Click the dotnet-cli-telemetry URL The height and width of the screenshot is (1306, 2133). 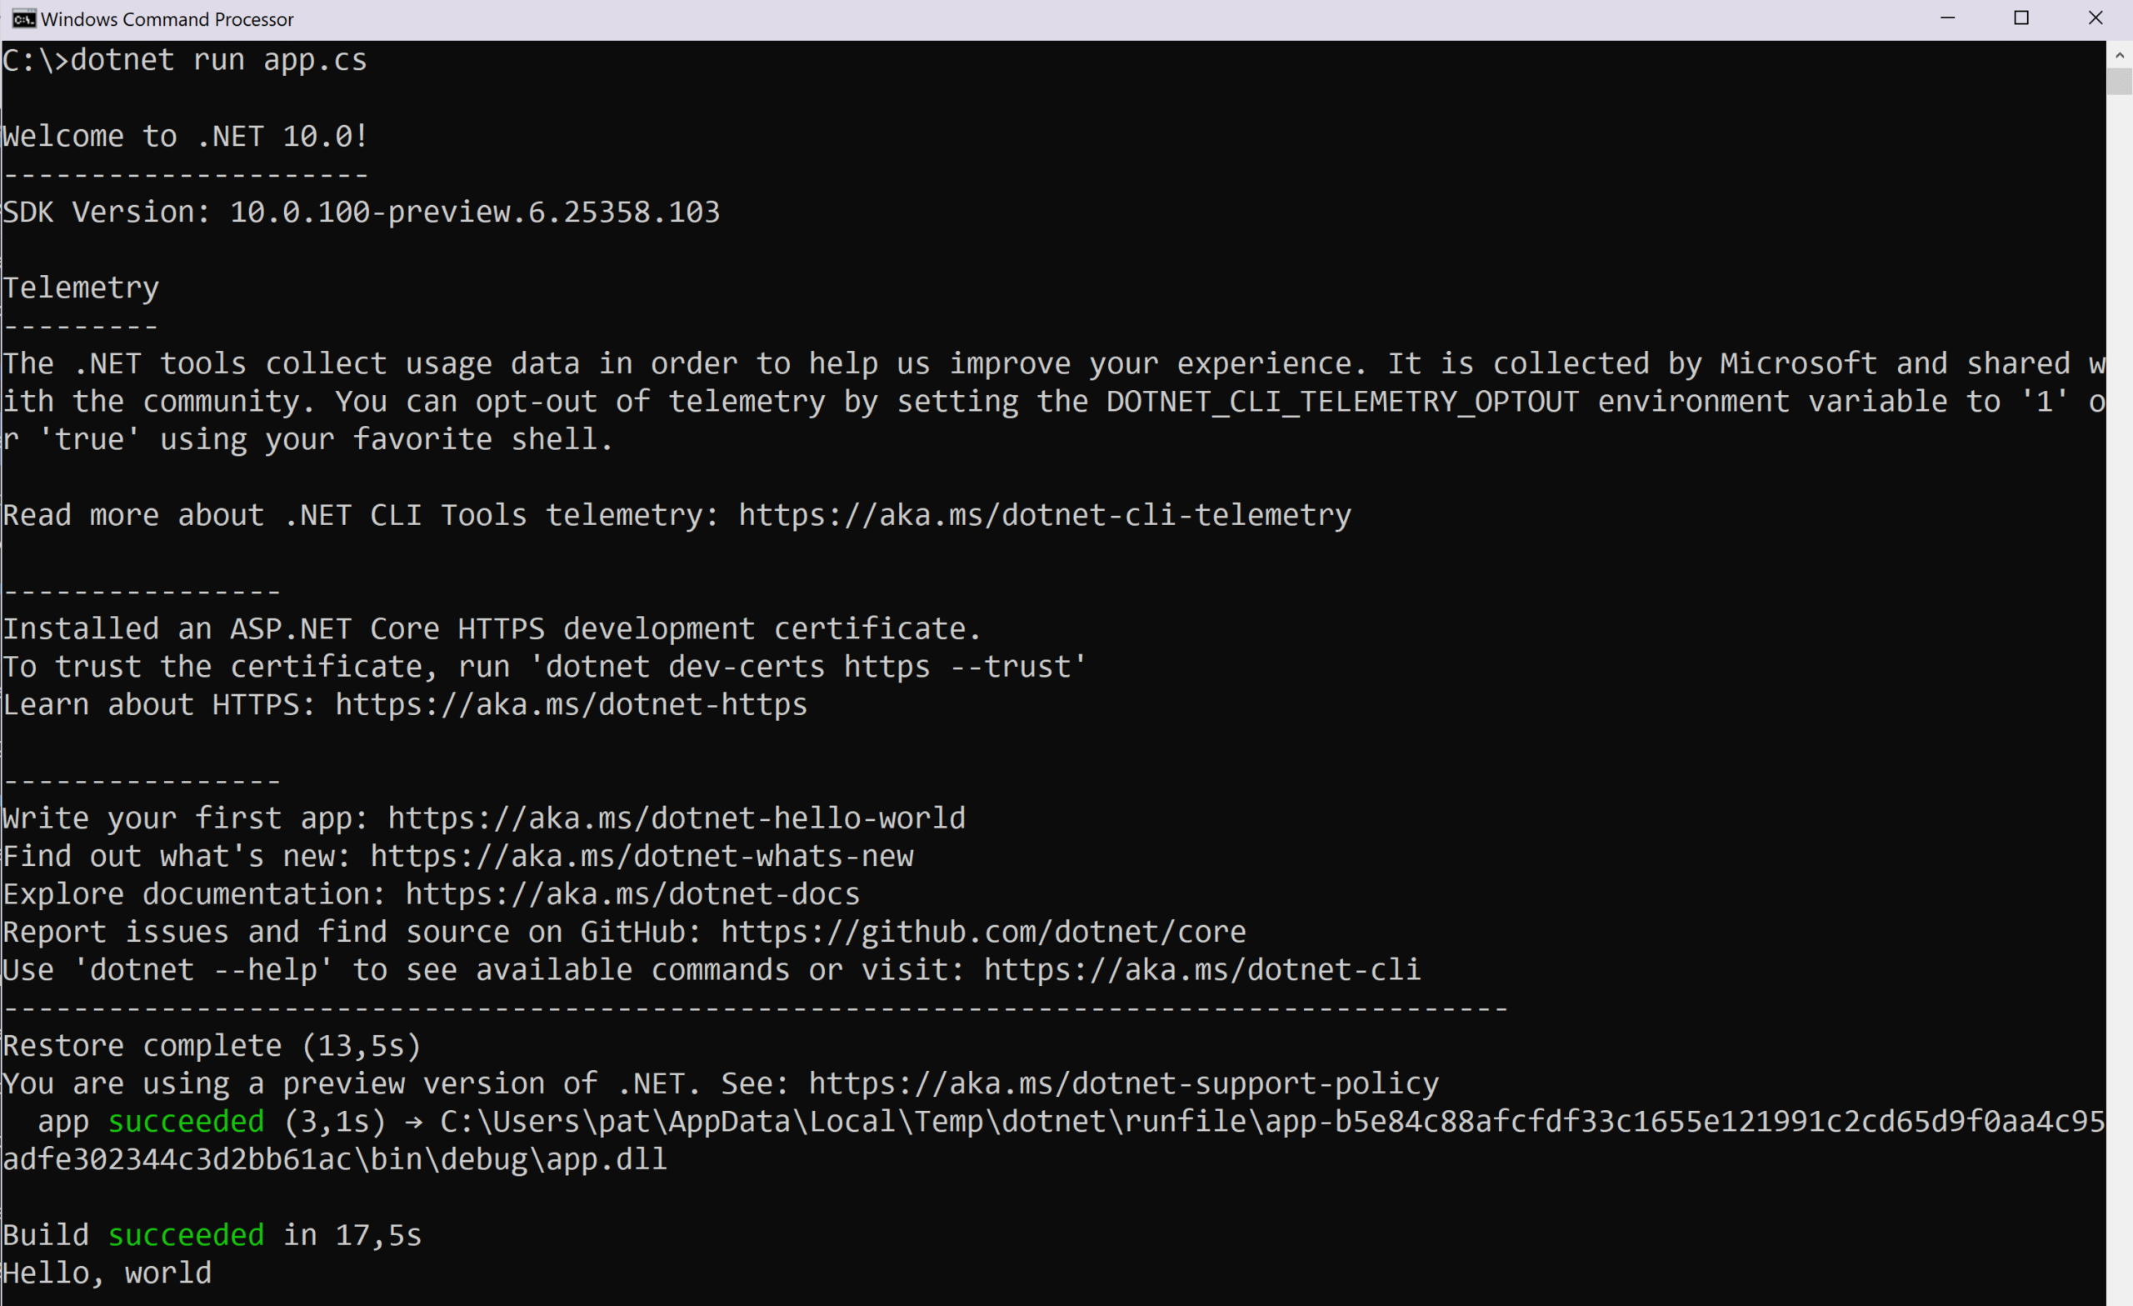pyautogui.click(x=1045, y=515)
